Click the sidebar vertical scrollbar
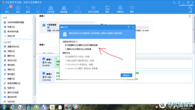This screenshot has width=195, height=110. coord(34,56)
